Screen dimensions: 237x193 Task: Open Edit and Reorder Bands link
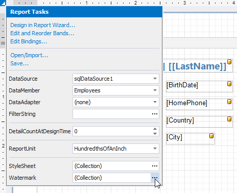tap(42, 33)
